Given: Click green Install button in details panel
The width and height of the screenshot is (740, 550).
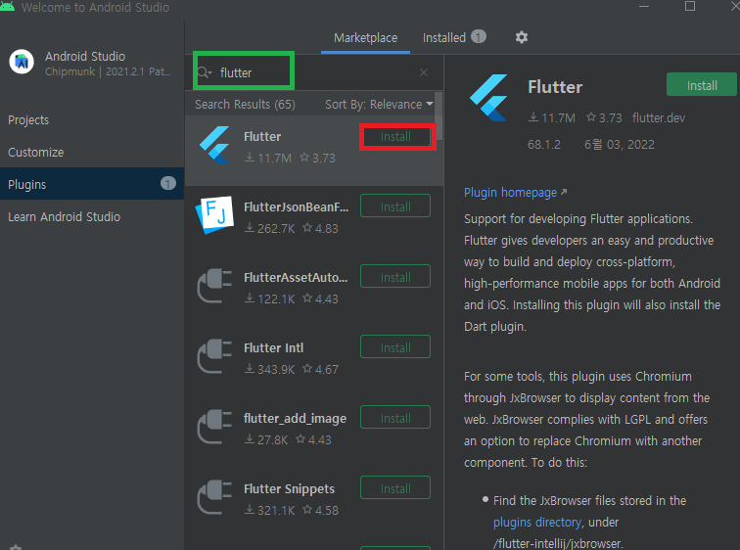Looking at the screenshot, I should (x=701, y=85).
